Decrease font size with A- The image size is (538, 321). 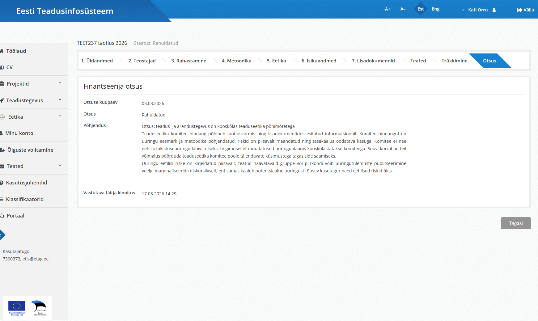click(x=402, y=9)
